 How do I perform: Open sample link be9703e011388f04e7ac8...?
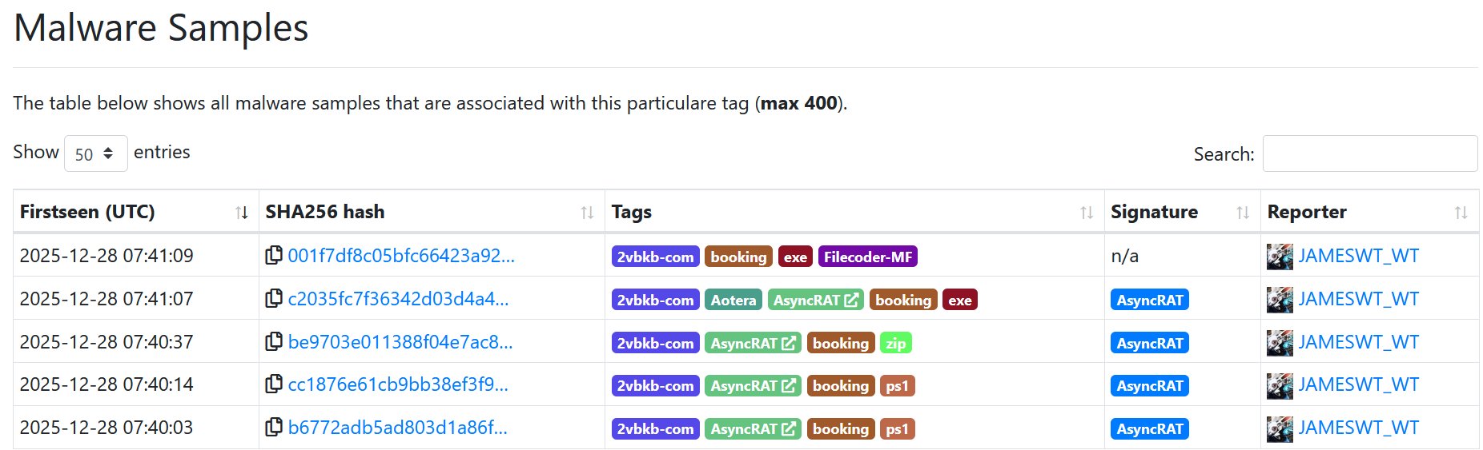(400, 342)
